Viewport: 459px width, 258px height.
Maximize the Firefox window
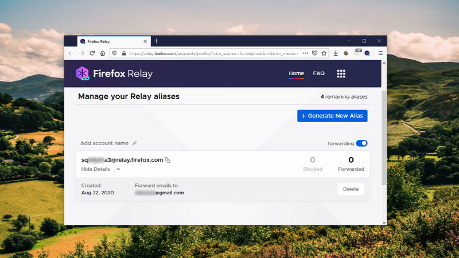[x=364, y=41]
